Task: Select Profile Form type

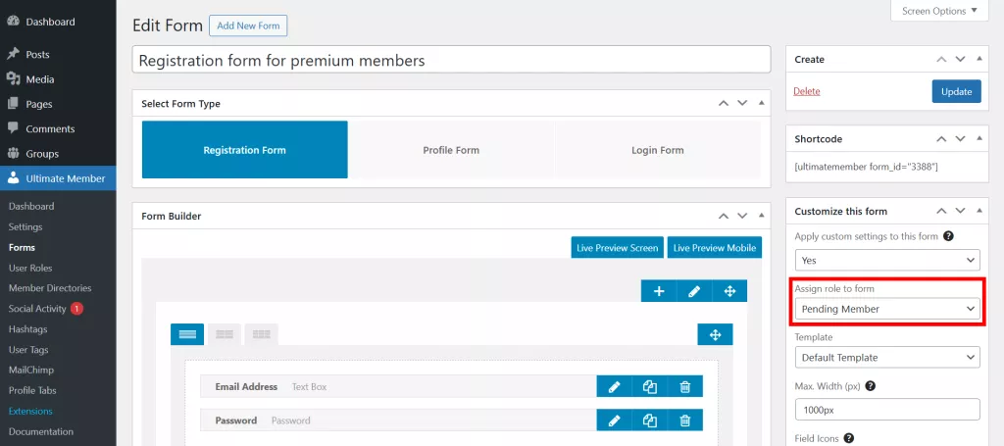Action: [x=451, y=150]
